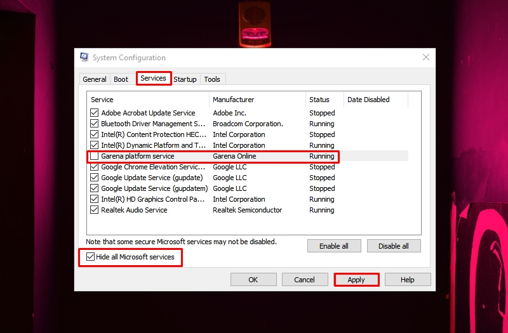Select the Realtek Audio Service row name
The height and width of the screenshot is (333, 508).
[134, 210]
